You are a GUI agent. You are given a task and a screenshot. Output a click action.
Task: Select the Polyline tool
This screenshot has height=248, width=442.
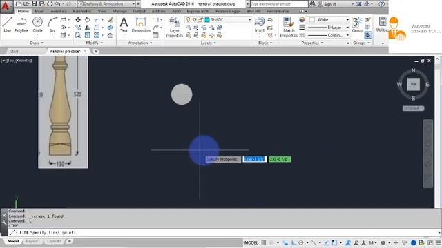point(21,25)
